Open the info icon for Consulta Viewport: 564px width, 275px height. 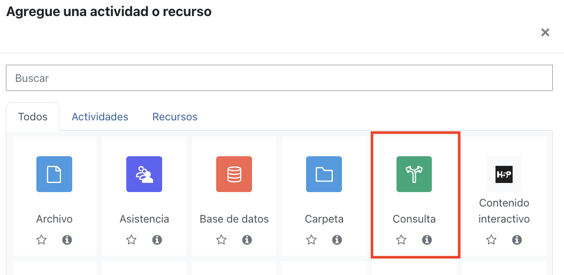426,240
